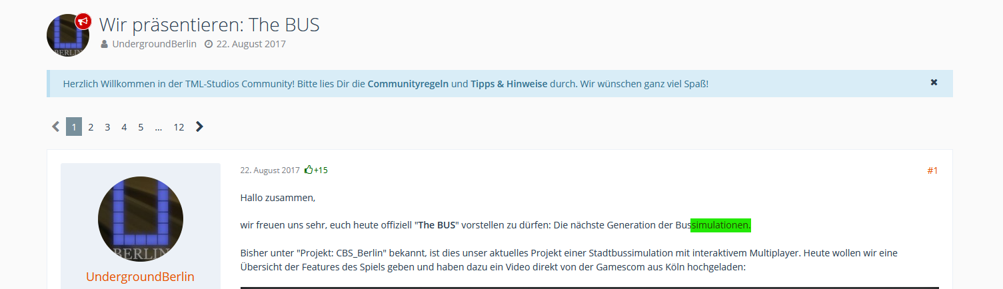Click the large UndergroundBerlin avatar in post sidebar
1003x289 pixels.
(x=141, y=219)
